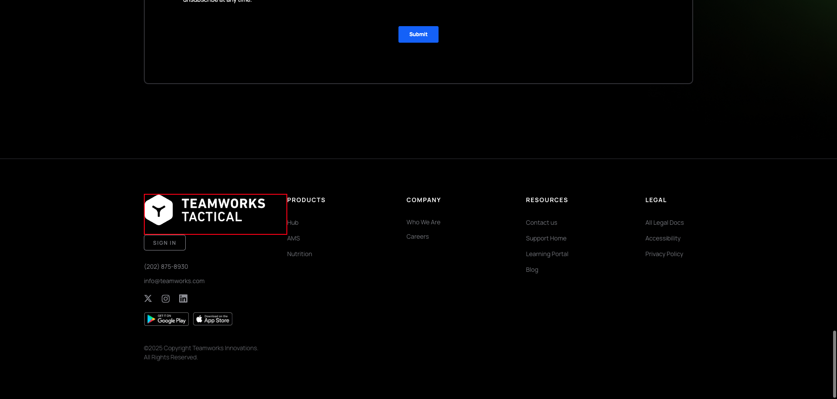Viewport: 837px width, 399px height.
Task: Go to Support Home
Action: pos(546,238)
